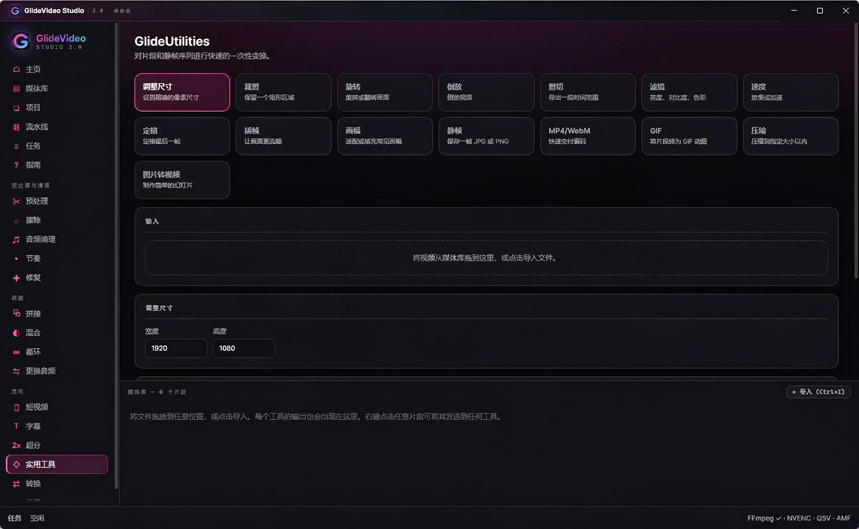Image resolution: width=859 pixels, height=529 pixels.
Task: Select the 调整尺寸 resize tool card
Action: tap(182, 92)
